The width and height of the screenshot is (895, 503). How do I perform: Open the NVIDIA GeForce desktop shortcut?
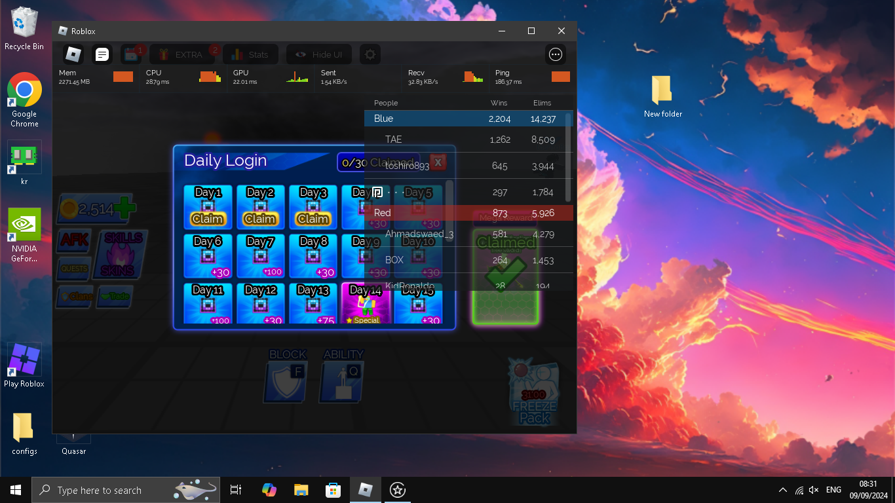24,236
